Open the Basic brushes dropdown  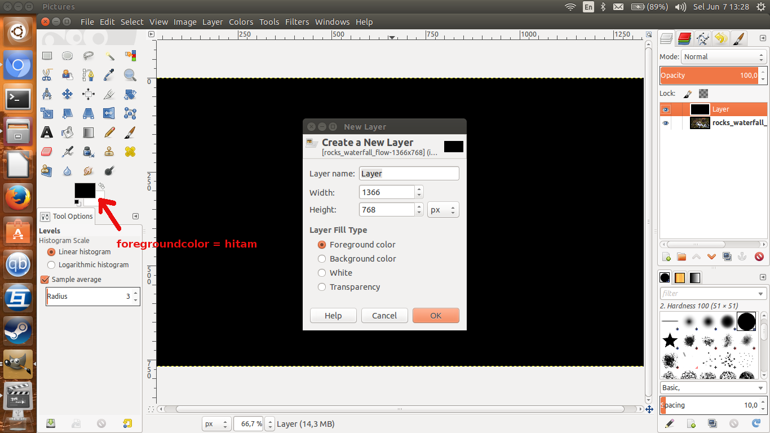click(713, 387)
